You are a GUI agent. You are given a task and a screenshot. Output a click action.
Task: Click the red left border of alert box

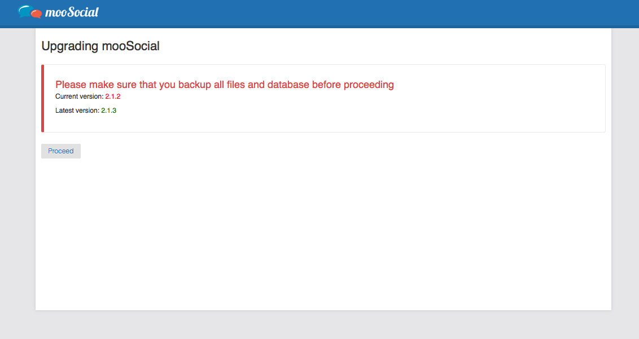click(x=42, y=98)
